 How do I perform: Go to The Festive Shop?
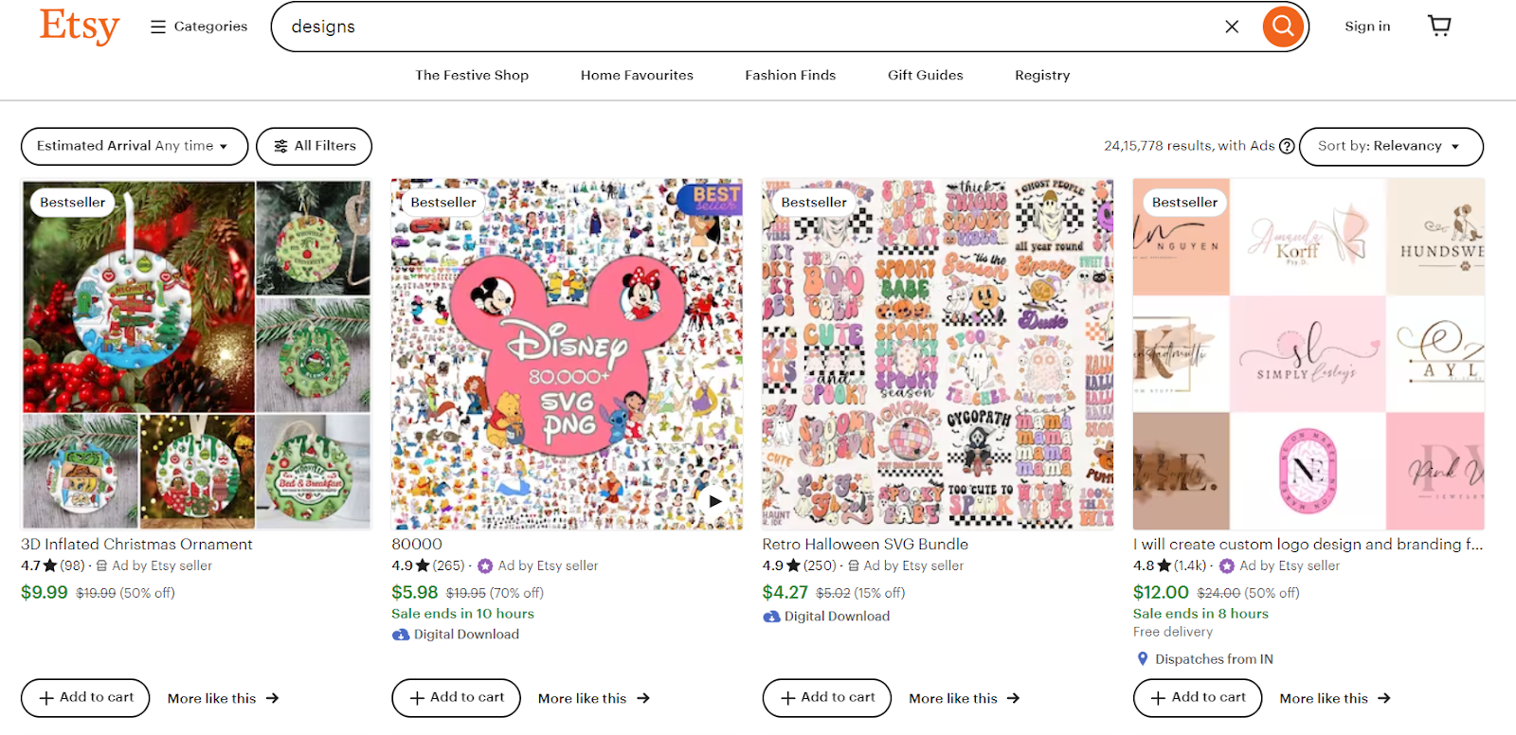472,75
